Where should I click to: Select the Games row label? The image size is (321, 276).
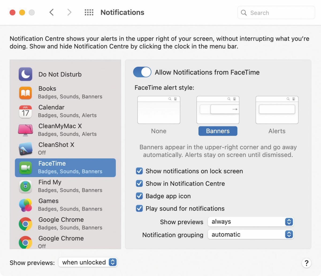coord(48,201)
